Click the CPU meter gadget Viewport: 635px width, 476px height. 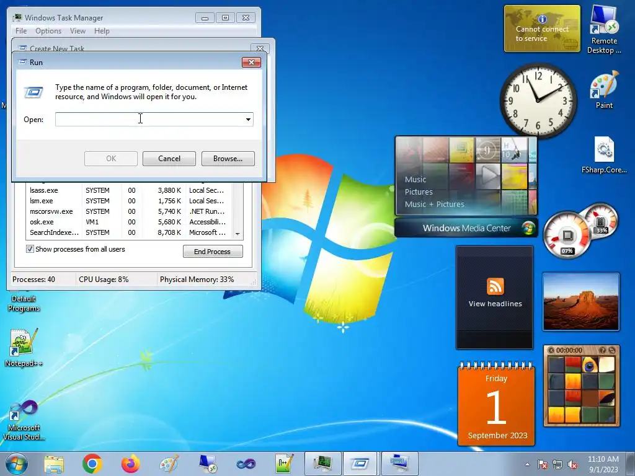click(x=567, y=235)
